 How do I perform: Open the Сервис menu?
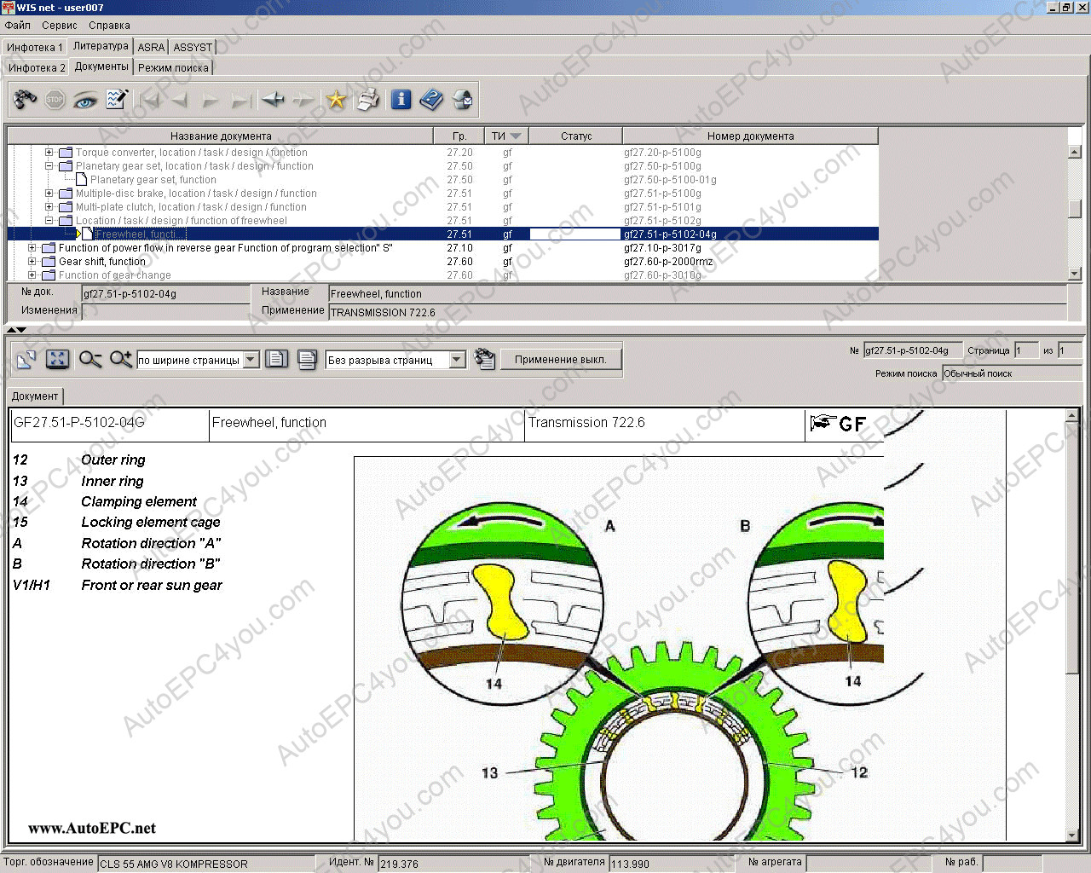(x=60, y=26)
